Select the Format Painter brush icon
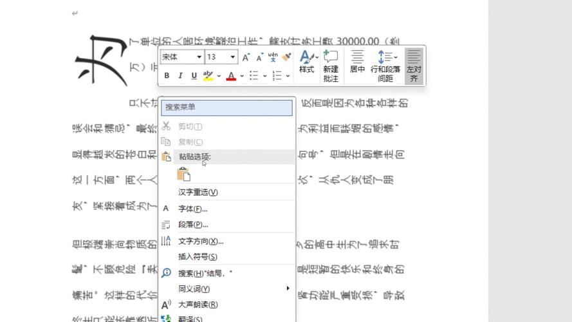 pyautogui.click(x=287, y=57)
